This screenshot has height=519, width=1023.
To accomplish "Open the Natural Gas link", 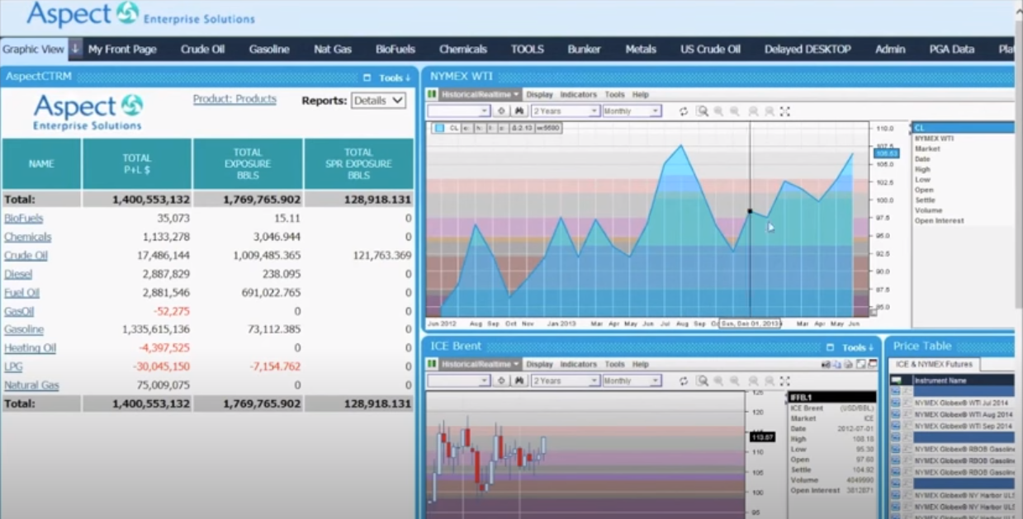I will pos(31,385).
